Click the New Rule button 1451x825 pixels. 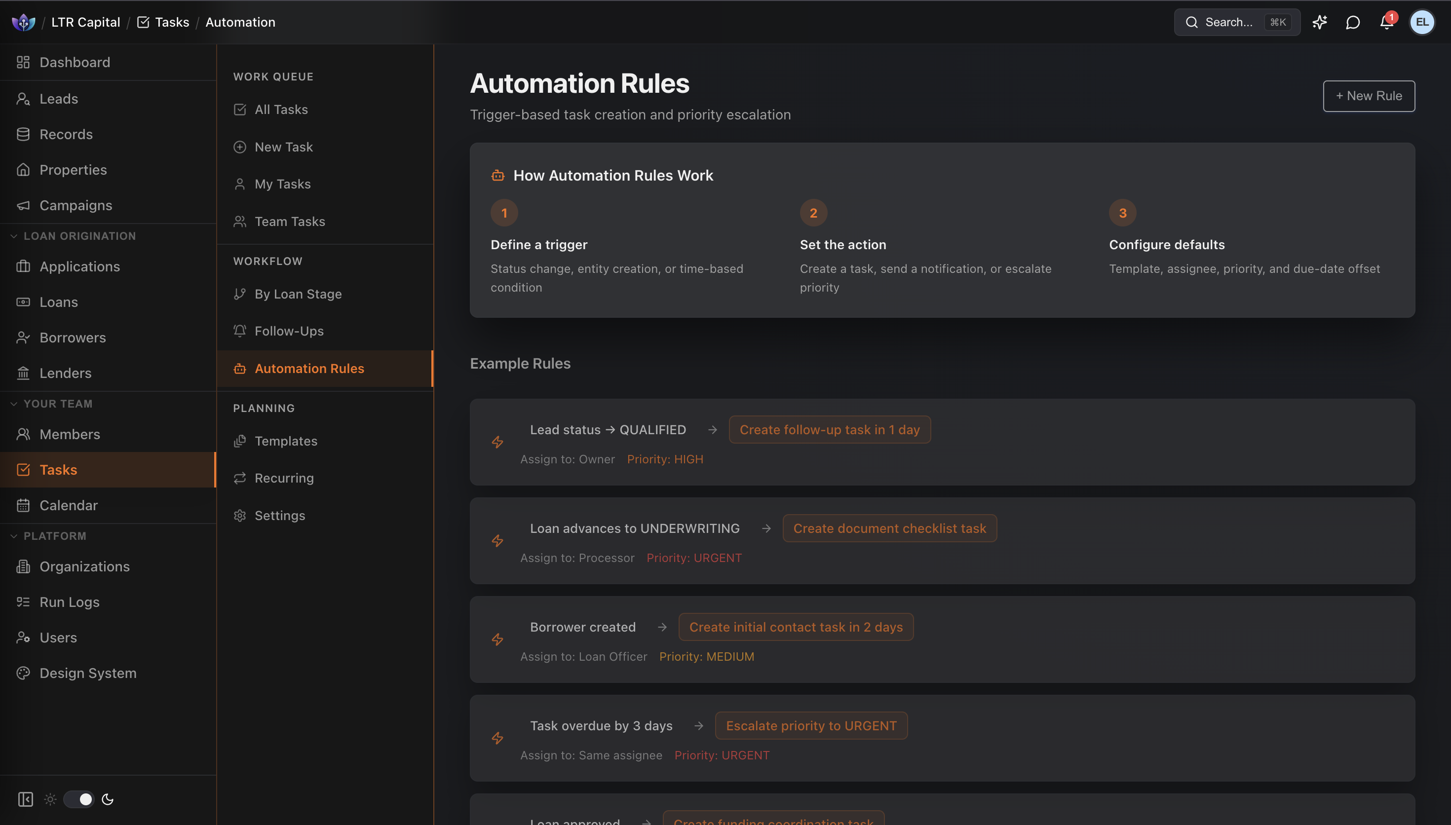[x=1368, y=96]
